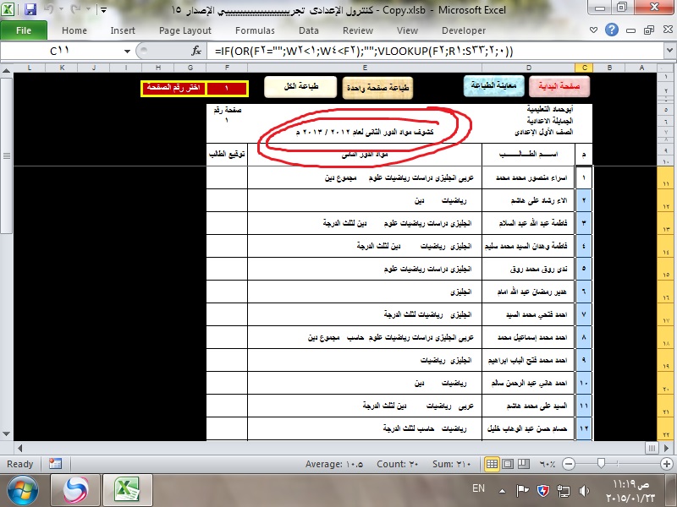Click the Save icon in Quick Access Toolbar
The image size is (677, 507).
coord(30,10)
